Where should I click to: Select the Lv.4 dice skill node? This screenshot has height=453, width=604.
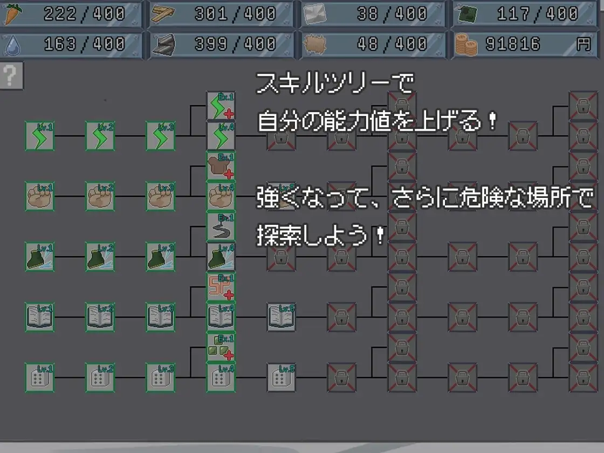coord(220,377)
